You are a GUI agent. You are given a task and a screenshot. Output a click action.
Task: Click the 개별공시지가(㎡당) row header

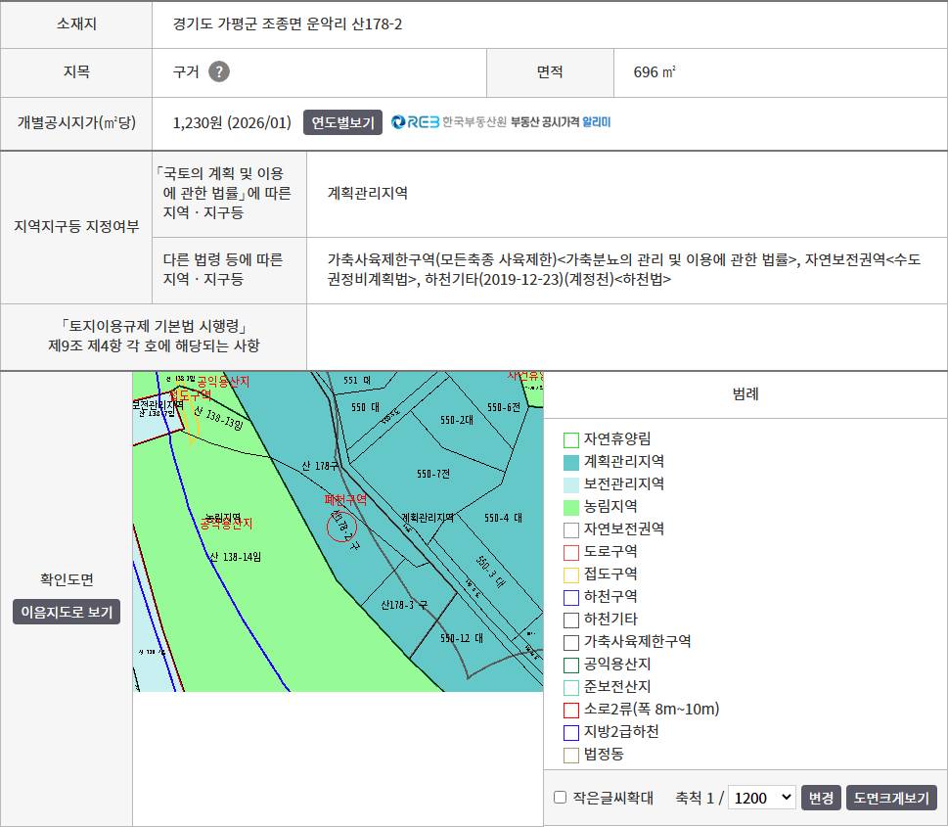point(76,122)
